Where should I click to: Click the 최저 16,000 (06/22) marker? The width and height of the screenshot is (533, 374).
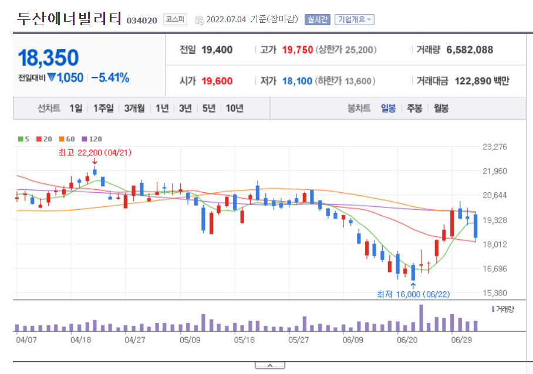click(413, 294)
